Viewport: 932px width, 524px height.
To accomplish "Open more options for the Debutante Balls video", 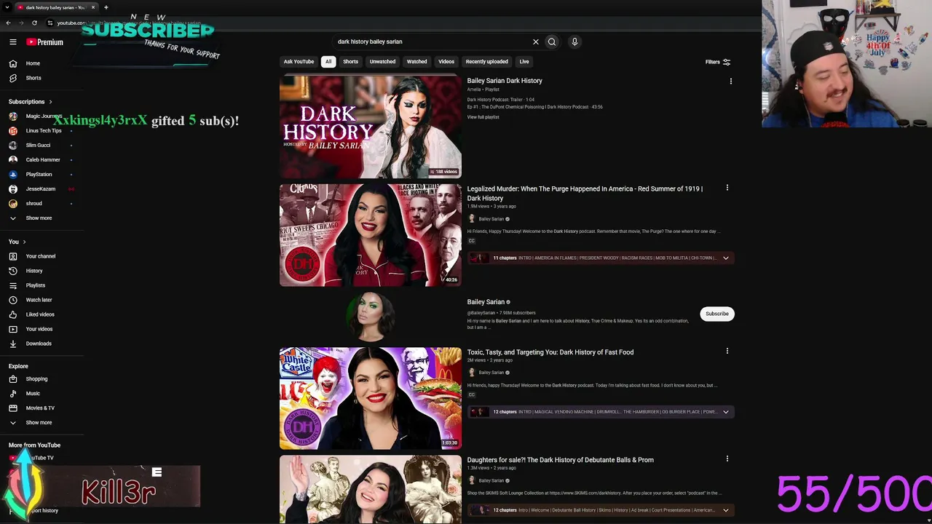I will point(727,458).
